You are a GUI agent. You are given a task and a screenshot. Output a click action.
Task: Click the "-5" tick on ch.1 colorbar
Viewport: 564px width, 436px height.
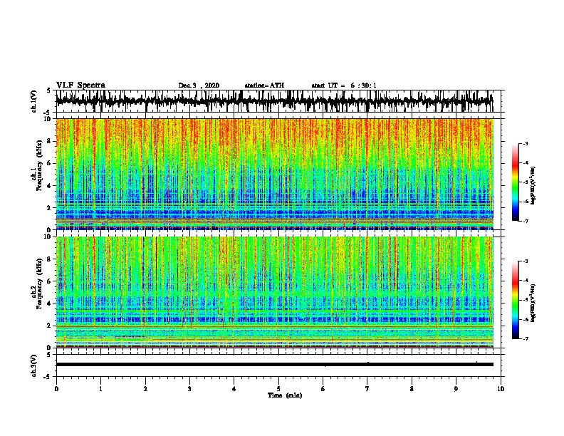pyautogui.click(x=525, y=182)
